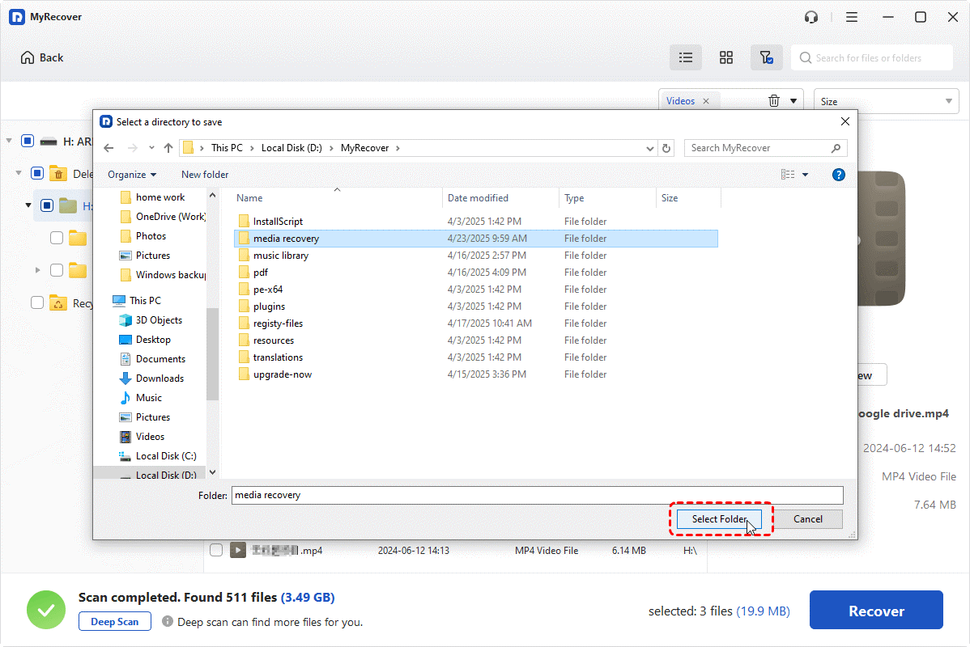This screenshot has width=970, height=647.
Task: Click New folder in dialog toolbar
Action: click(x=205, y=175)
